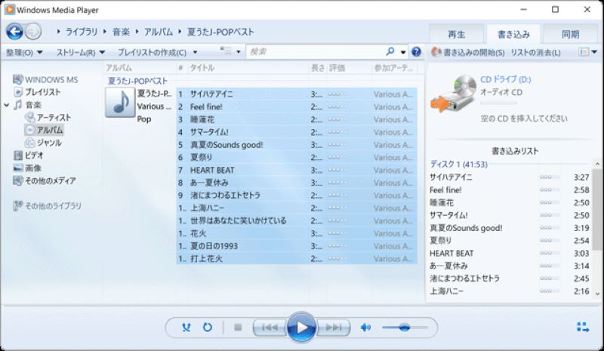Click the album music note thumbnail
Image resolution: width=604 pixels, height=351 pixels.
pos(120,102)
